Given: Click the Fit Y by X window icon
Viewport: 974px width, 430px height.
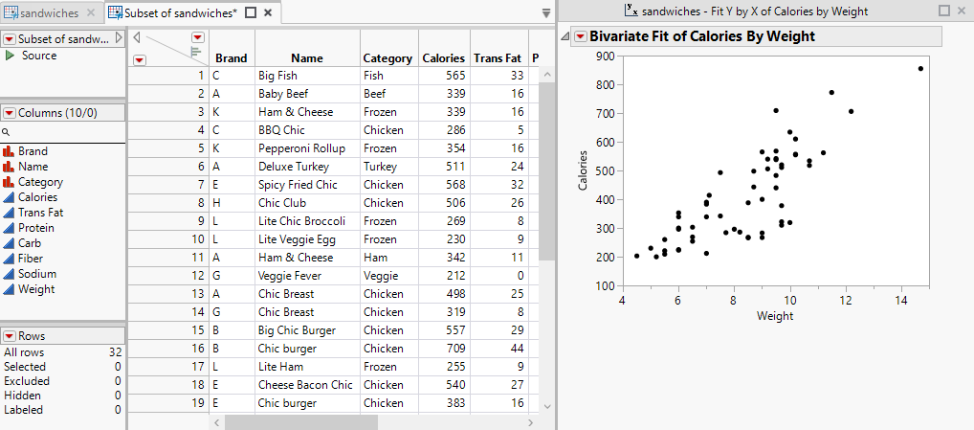Looking at the screenshot, I should 630,11.
